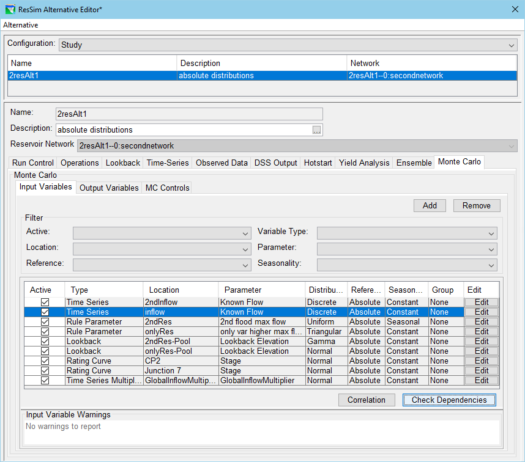Open the Output Variables tab
The height and width of the screenshot is (462, 525).
[109, 188]
